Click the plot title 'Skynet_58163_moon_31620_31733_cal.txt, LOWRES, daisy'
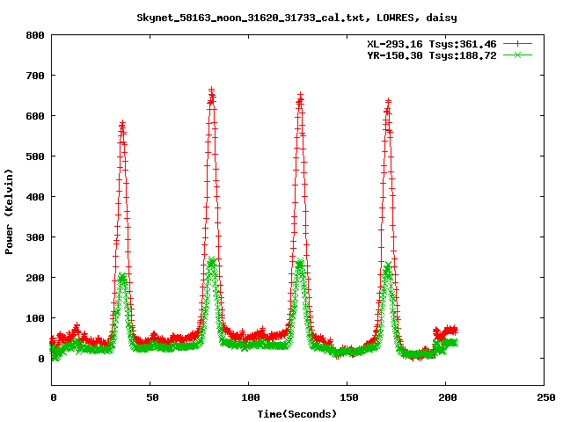This screenshot has width=563, height=422. pyautogui.click(x=296, y=18)
